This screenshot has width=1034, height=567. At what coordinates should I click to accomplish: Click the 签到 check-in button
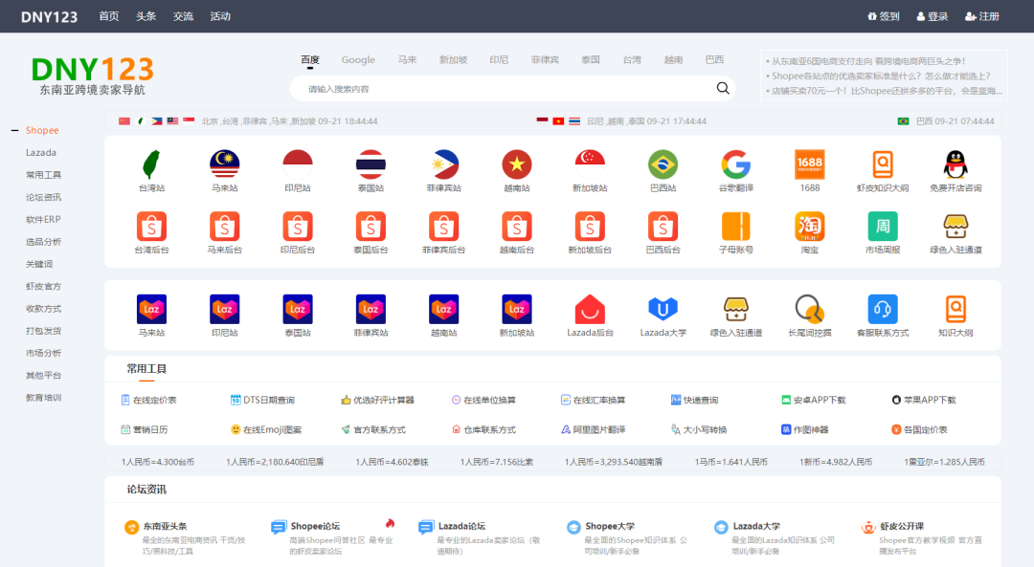point(884,16)
